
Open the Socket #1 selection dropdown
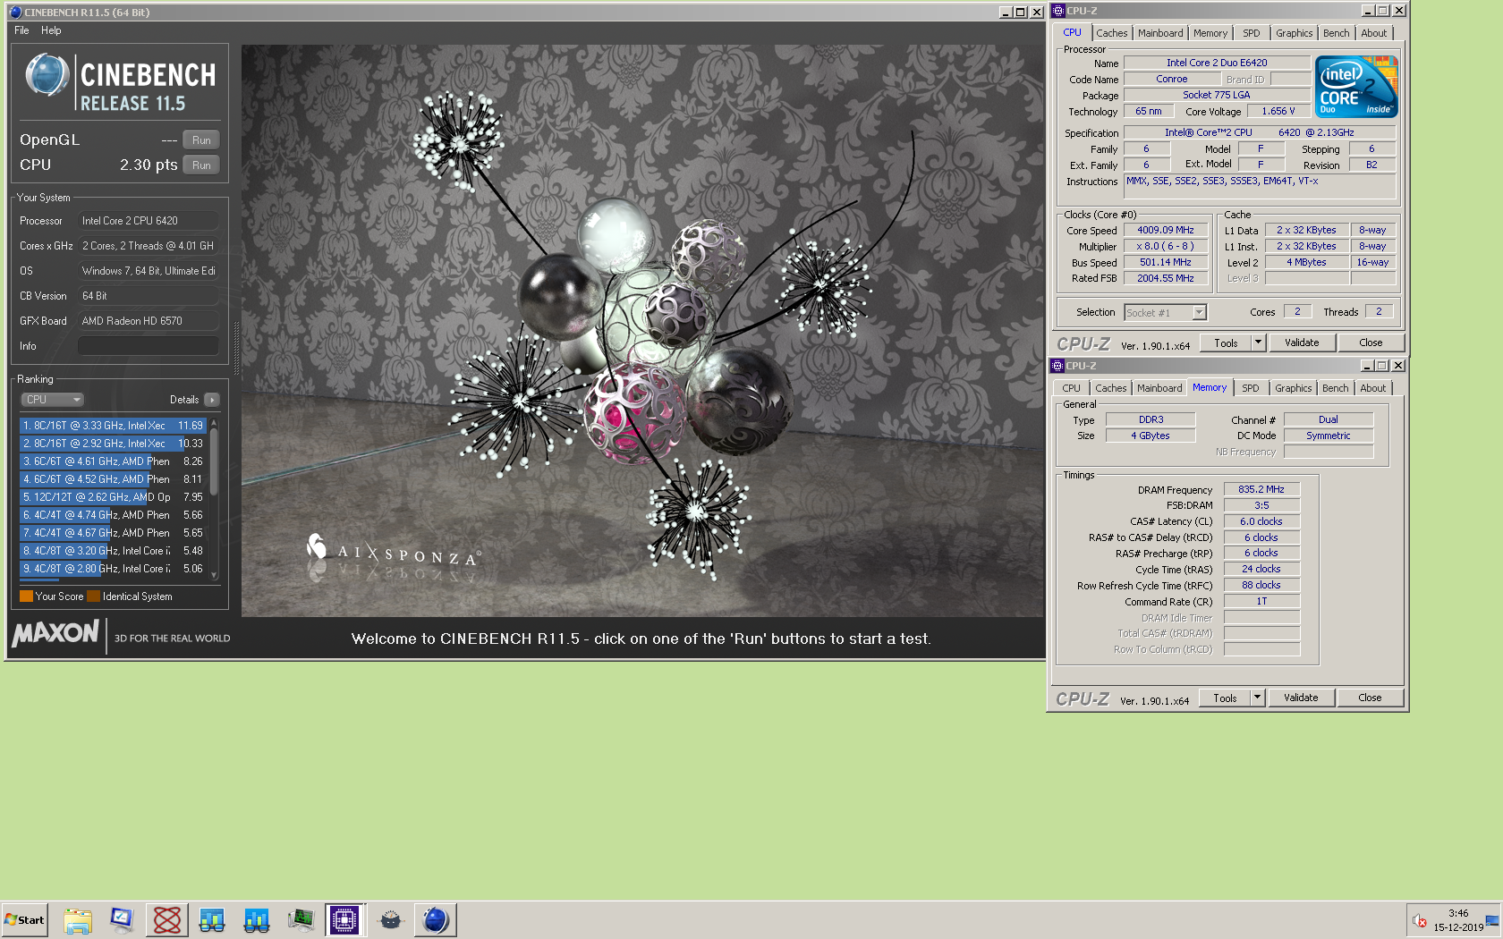point(1166,312)
